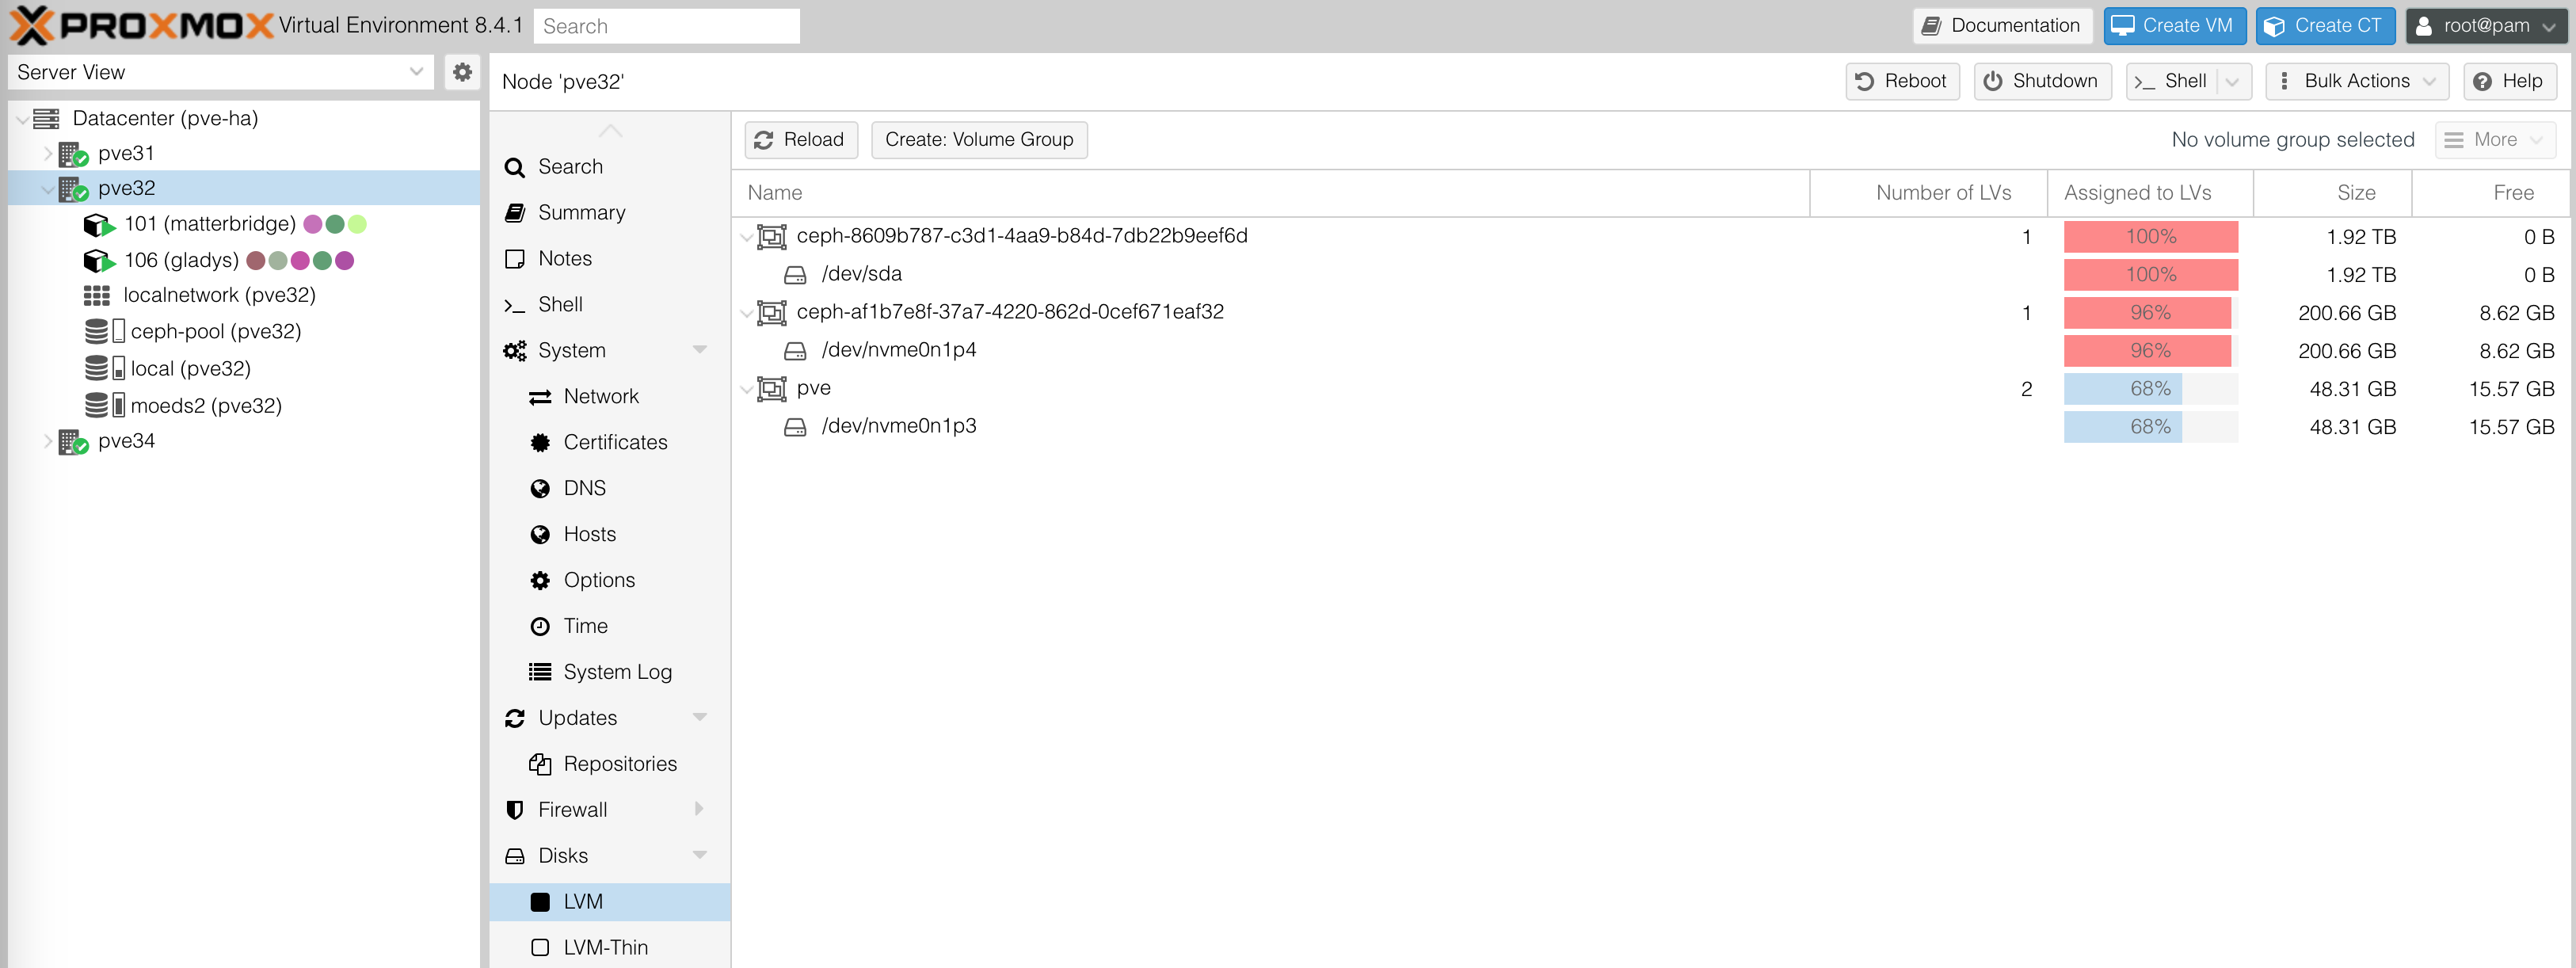Click the Proxmox logo
Screen dimensions: 2576x968
point(141,25)
